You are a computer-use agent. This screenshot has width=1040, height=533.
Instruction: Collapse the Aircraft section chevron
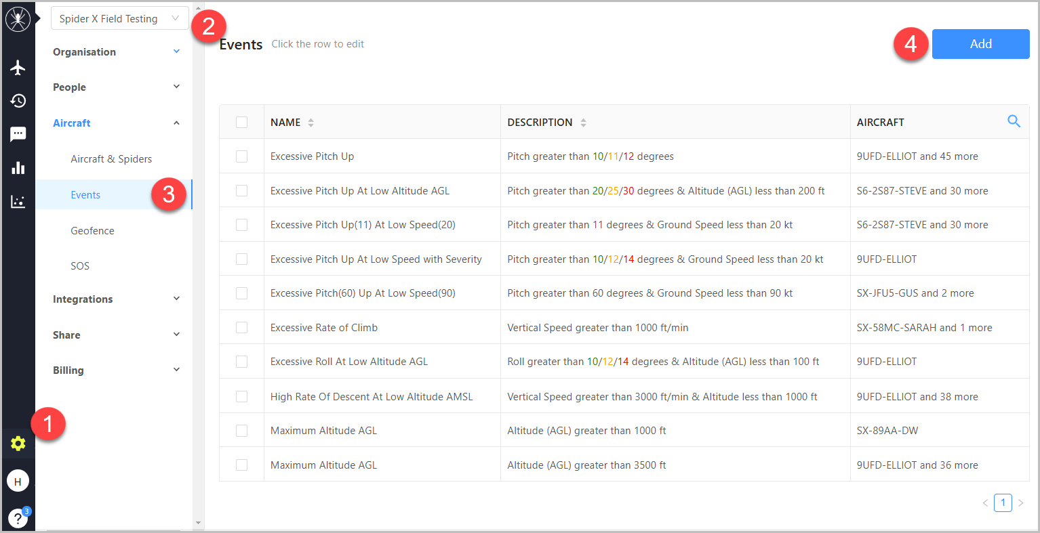click(176, 123)
